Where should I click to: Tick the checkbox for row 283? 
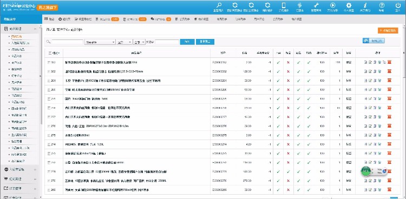click(x=49, y=62)
